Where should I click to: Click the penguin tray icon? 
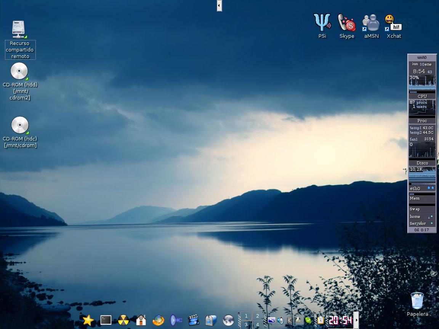299,320
